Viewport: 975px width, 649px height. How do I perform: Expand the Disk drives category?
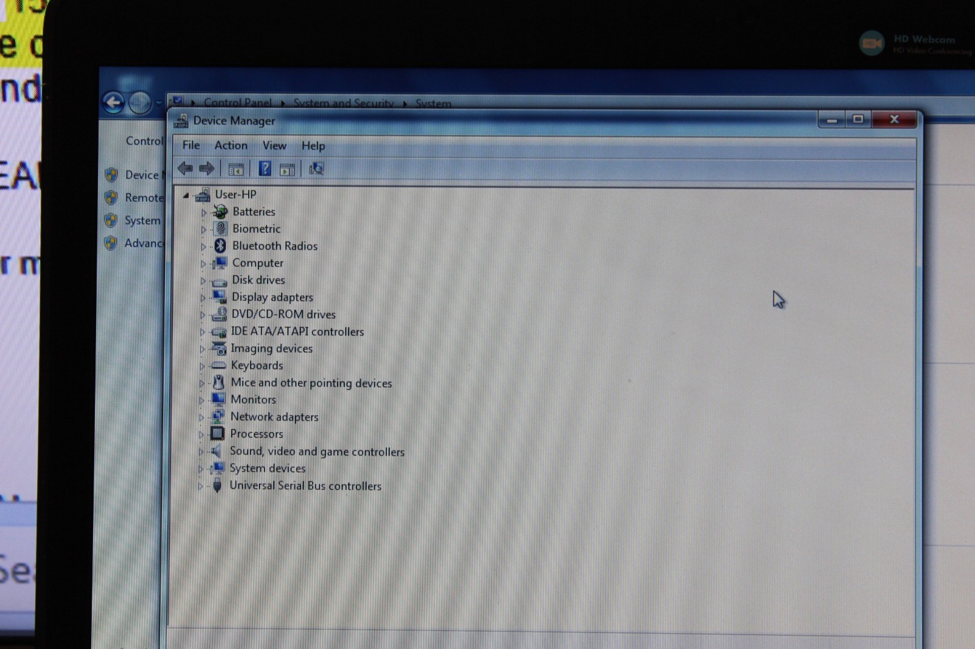tap(203, 281)
